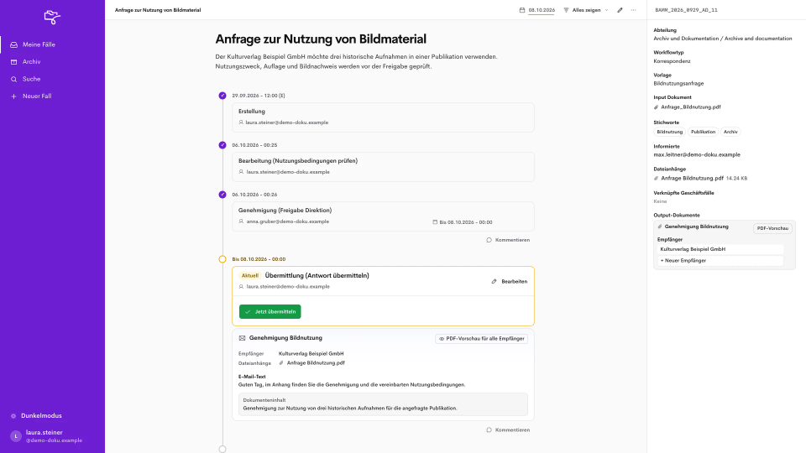This screenshot has width=806, height=453.
Task: Click the yellow current-step timeline marker
Action: pyautogui.click(x=222, y=259)
